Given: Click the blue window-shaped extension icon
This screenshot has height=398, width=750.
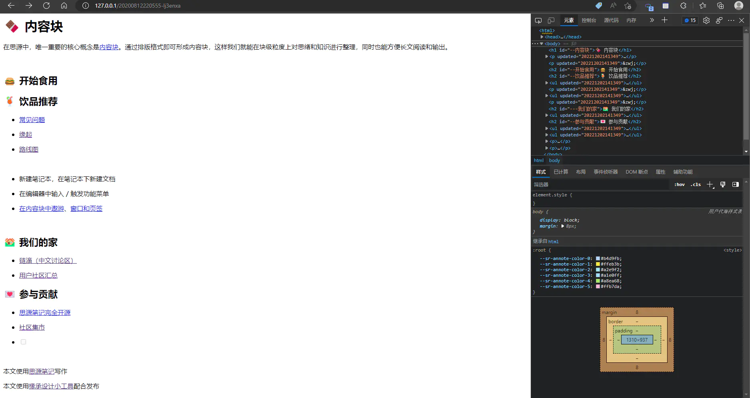Looking at the screenshot, I should (666, 6).
